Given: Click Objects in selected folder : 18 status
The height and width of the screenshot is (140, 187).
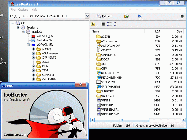Looking at the screenshot, I should point(154,125).
